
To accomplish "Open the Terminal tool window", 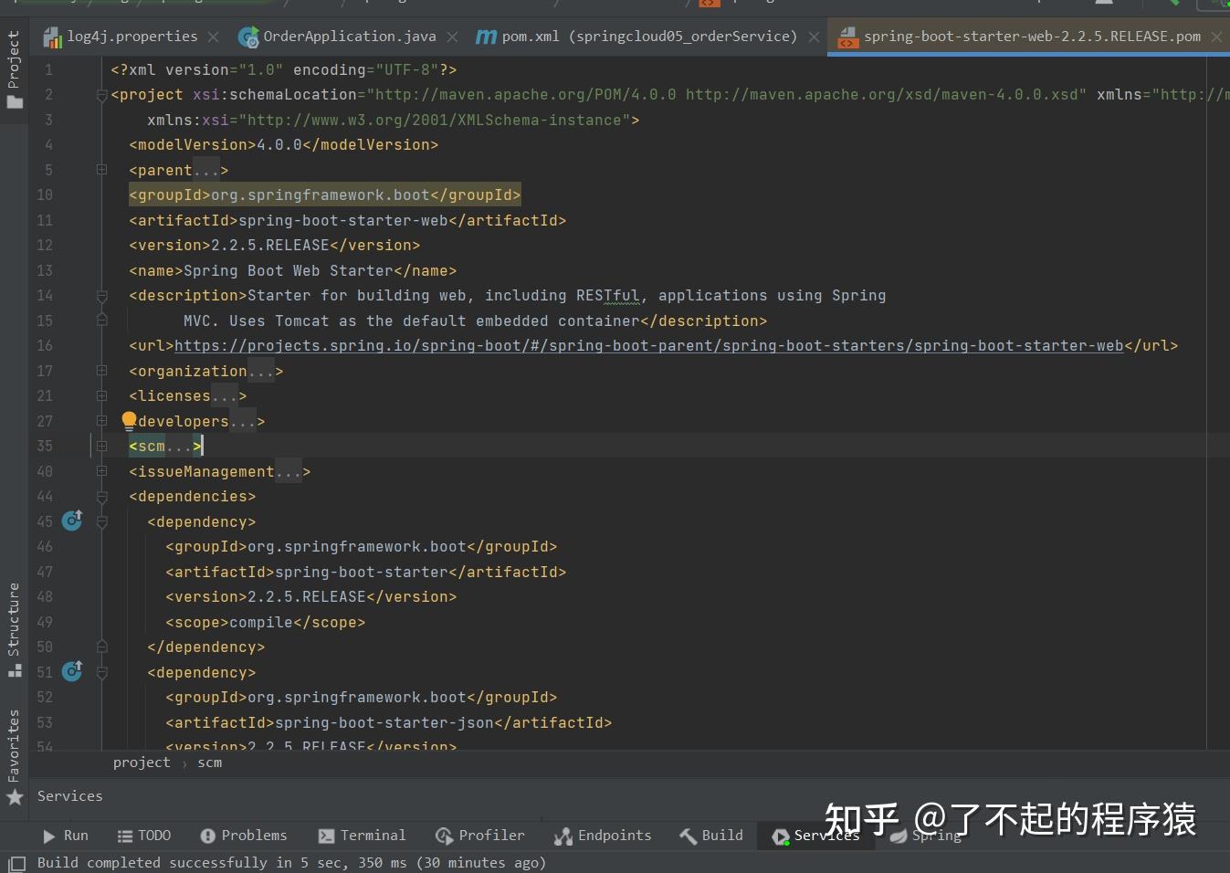I will [363, 835].
